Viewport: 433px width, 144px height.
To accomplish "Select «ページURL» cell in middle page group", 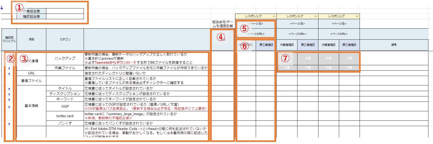I will tap(297, 34).
